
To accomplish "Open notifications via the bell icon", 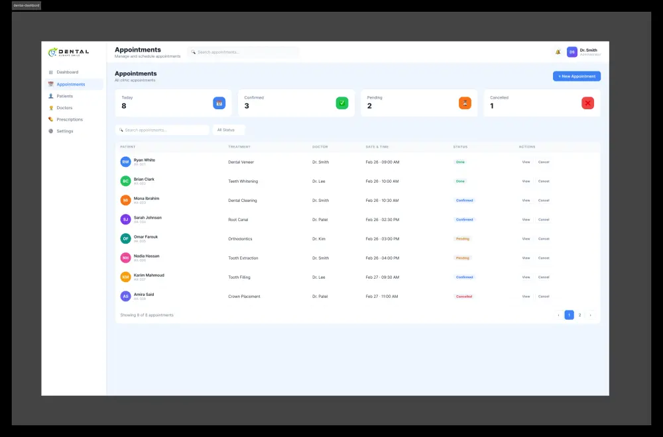I will pyautogui.click(x=558, y=51).
